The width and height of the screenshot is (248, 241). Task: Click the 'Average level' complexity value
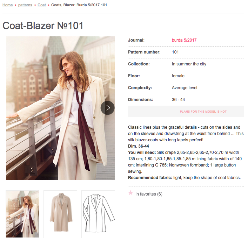185,88
